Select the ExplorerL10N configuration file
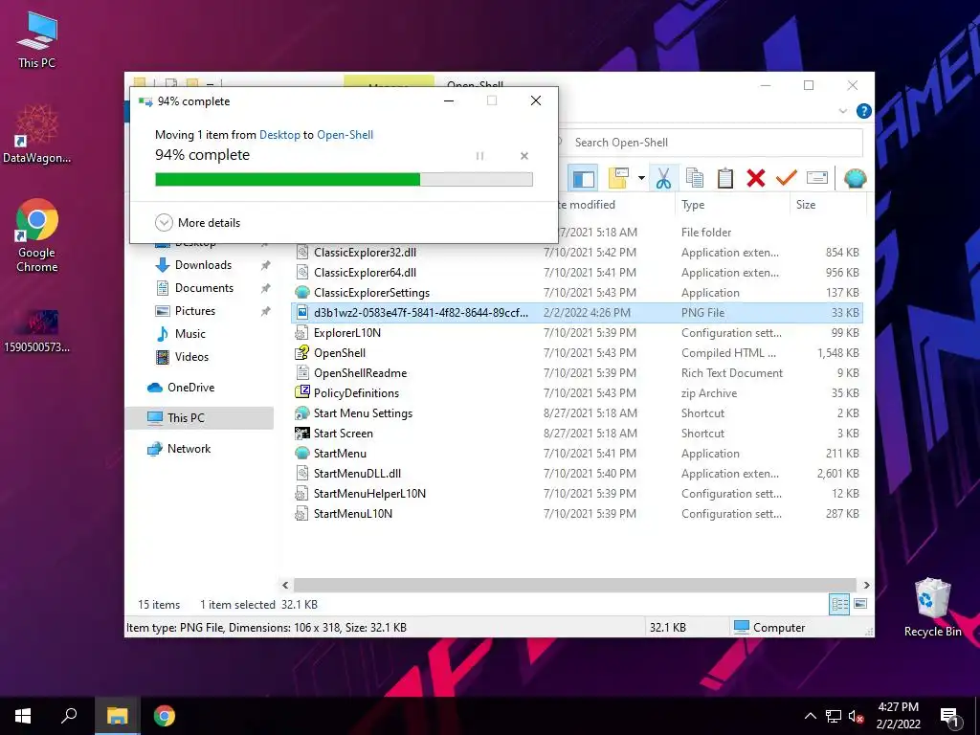This screenshot has height=735, width=980. point(346,332)
